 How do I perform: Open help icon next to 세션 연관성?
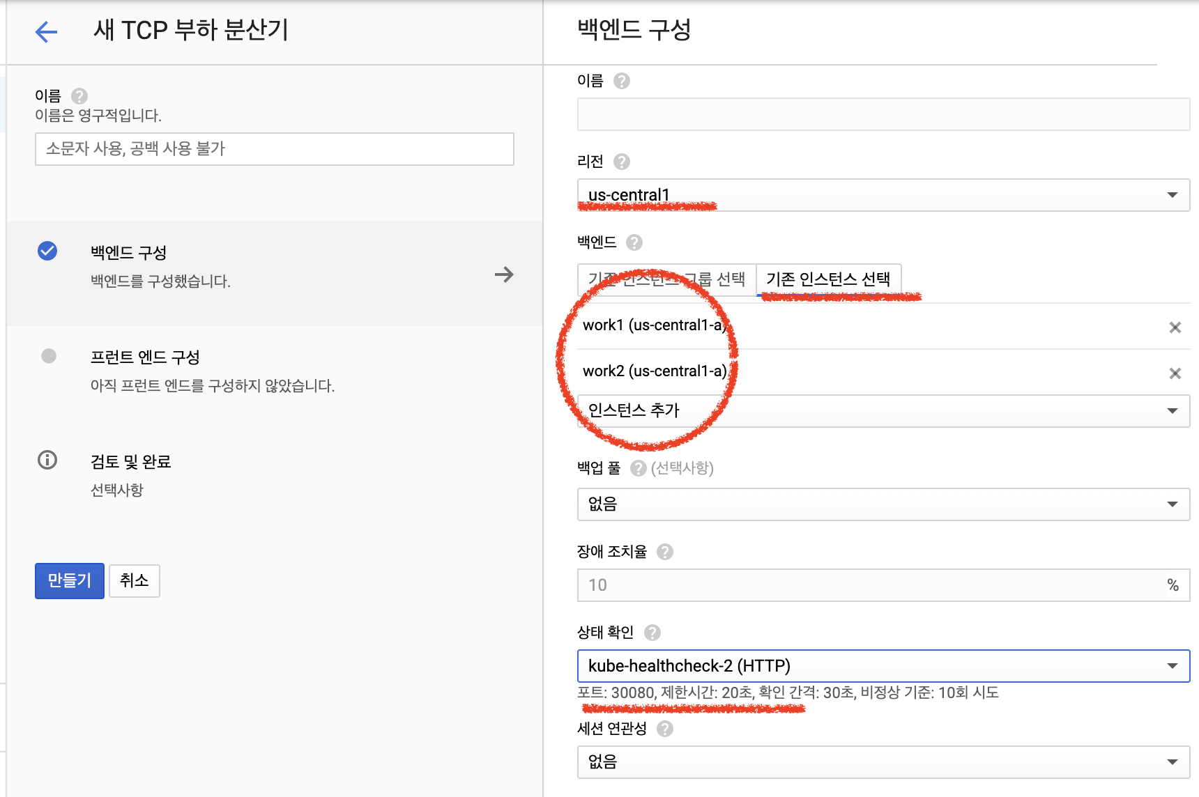665,729
